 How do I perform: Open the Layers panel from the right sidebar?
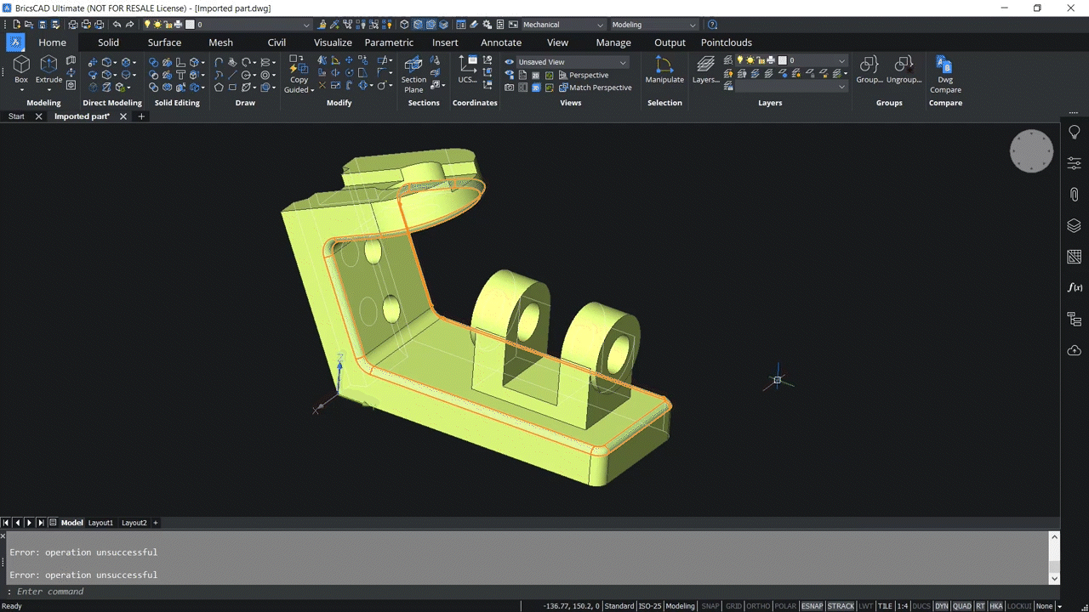[1074, 226]
